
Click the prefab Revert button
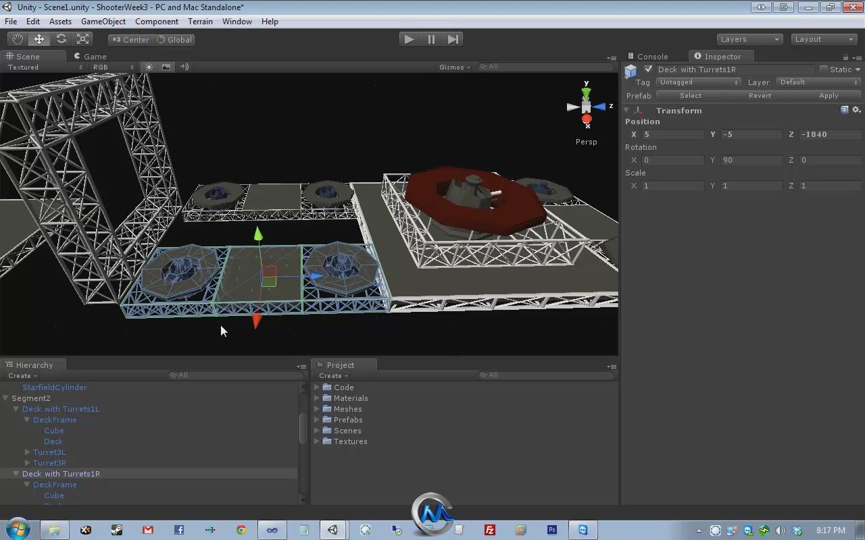[x=760, y=95]
